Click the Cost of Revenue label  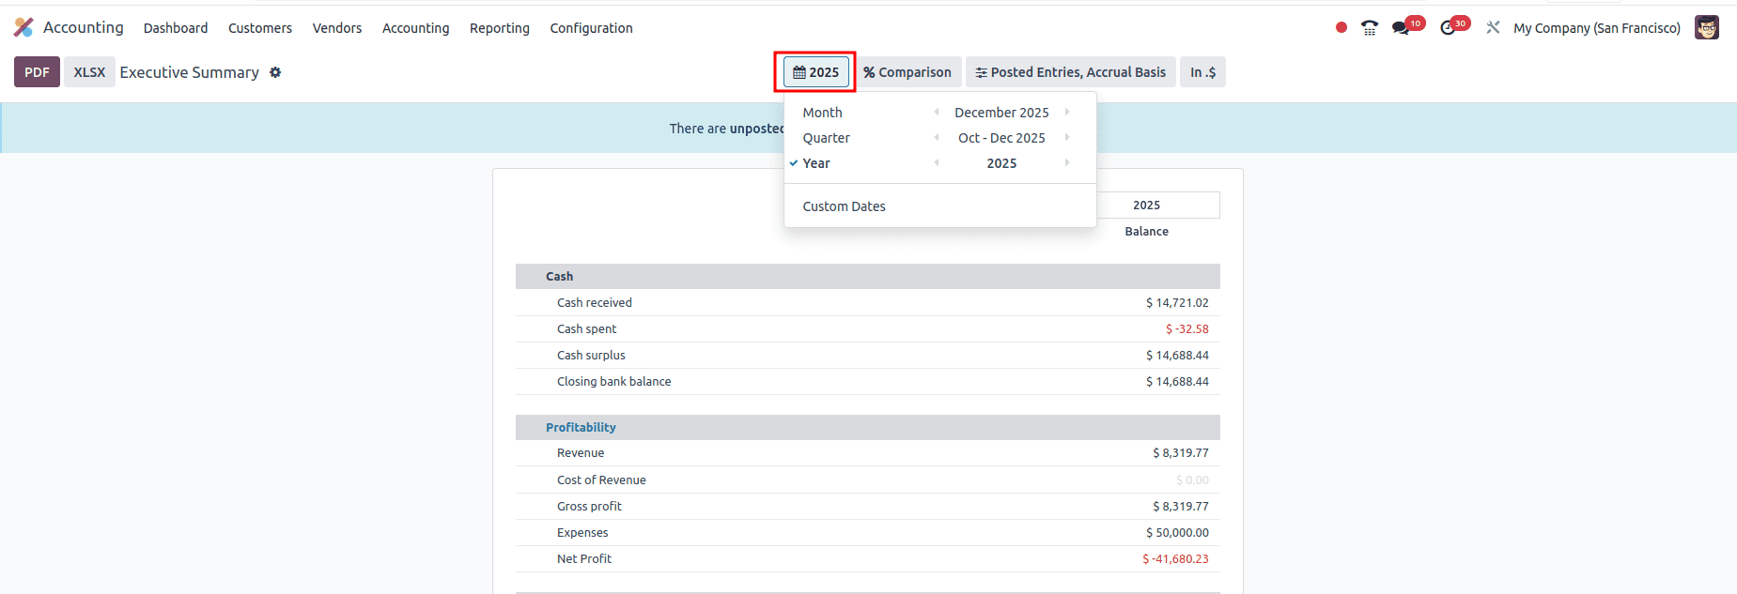pyautogui.click(x=601, y=480)
